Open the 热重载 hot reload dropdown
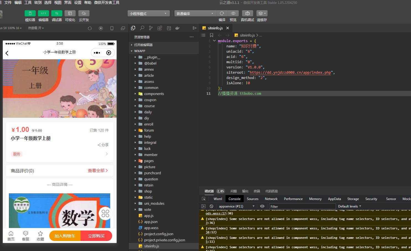 [36, 28]
